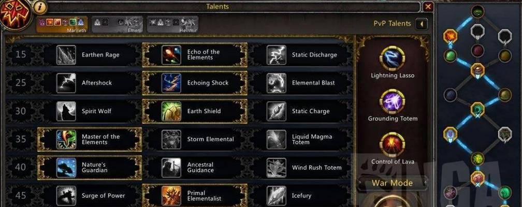Click the Grounding Totem PvP talent icon

tap(393, 101)
